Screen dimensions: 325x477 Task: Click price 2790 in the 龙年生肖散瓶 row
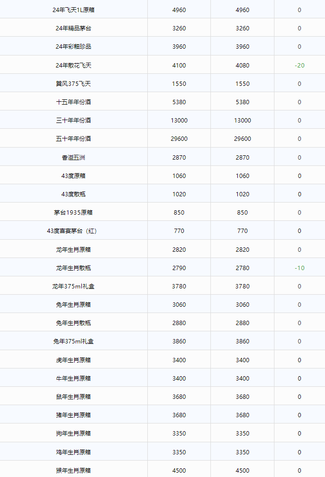(179, 268)
